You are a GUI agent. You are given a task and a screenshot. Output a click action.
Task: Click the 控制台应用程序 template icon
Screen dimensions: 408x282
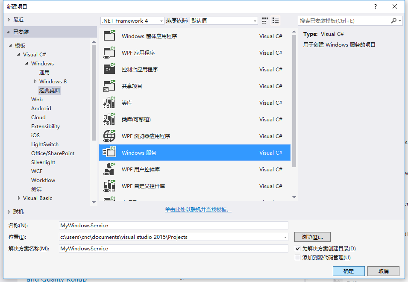tap(109, 70)
